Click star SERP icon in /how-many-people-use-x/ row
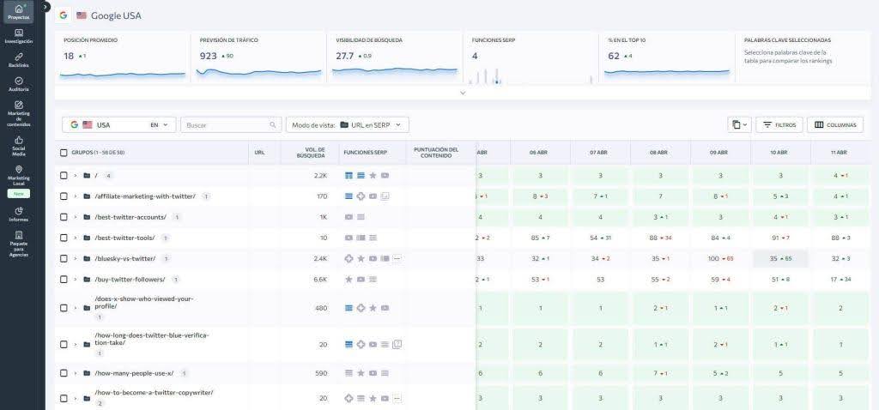Image resolution: width=879 pixels, height=410 pixels. [361, 373]
